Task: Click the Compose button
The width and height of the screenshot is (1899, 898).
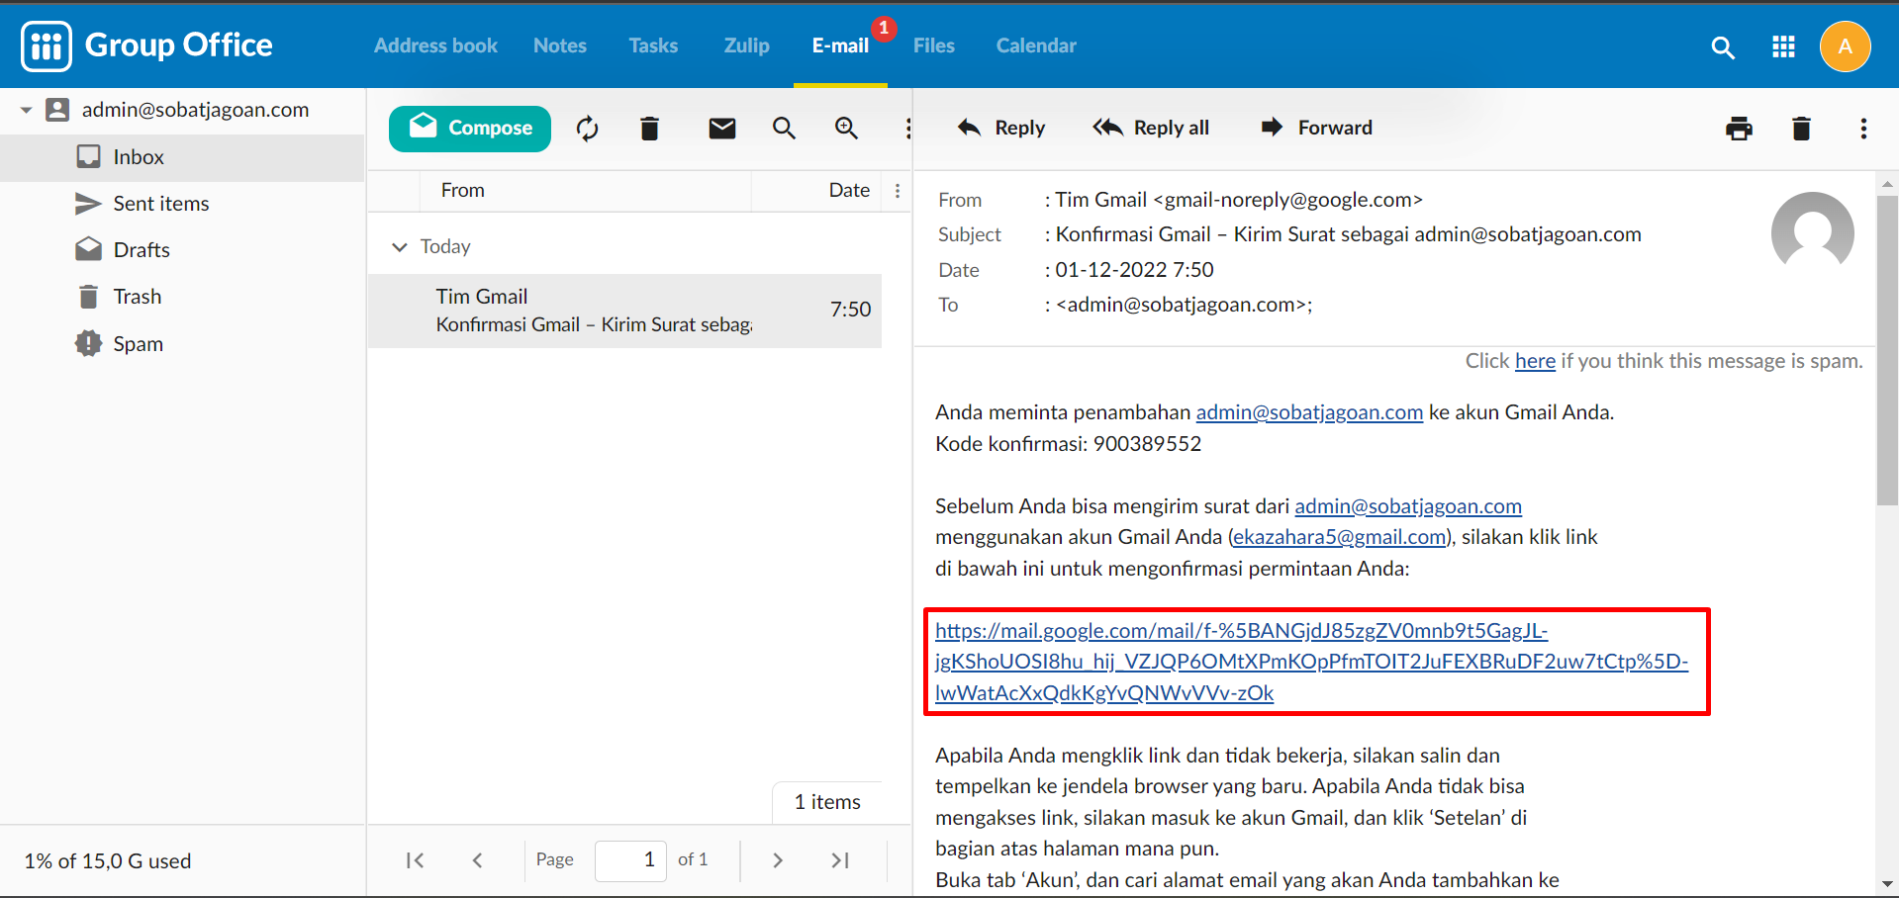Action: click(x=470, y=129)
